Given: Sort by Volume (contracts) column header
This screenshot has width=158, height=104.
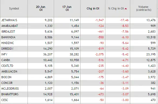Looking at the screenshot, I should click(x=144, y=8).
